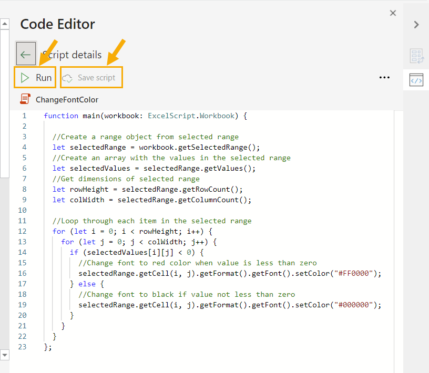Screen dimensions: 429x373
Task: Go back using the left arrow icon
Action: pos(26,54)
